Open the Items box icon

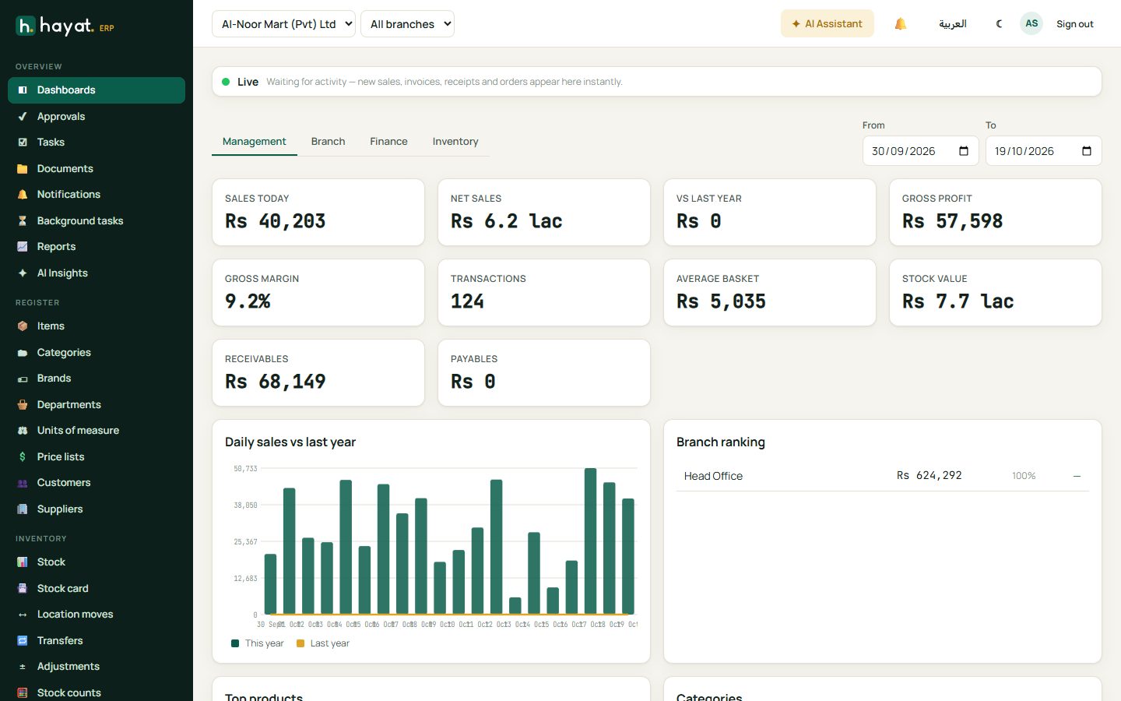[23, 326]
